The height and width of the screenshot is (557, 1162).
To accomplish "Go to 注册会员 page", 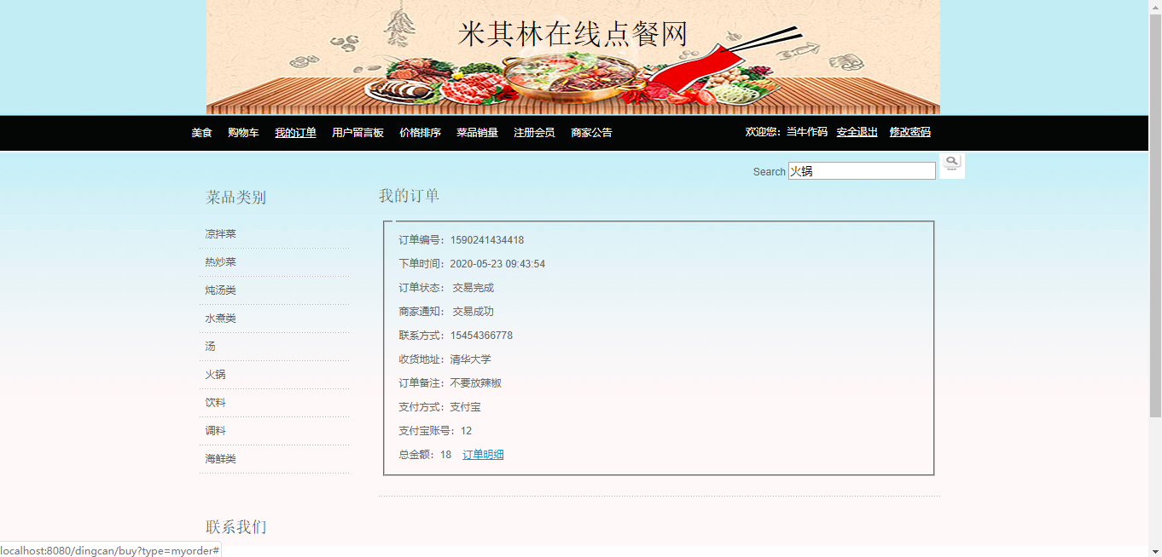I will pyautogui.click(x=534, y=133).
